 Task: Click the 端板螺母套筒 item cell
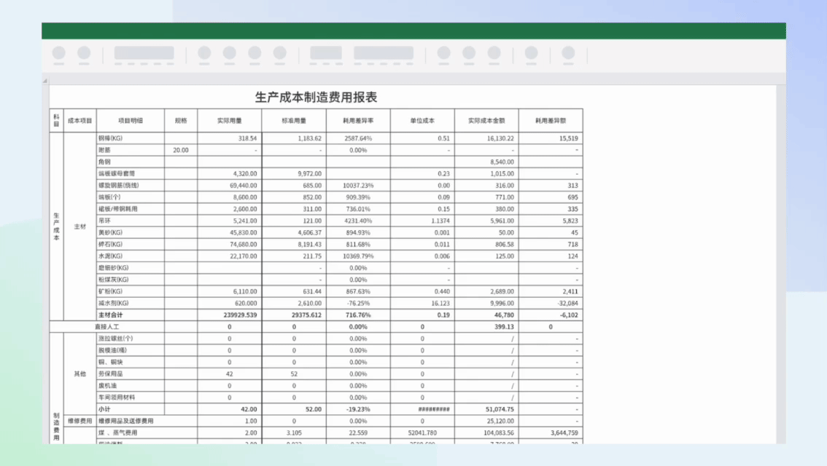[x=131, y=174]
